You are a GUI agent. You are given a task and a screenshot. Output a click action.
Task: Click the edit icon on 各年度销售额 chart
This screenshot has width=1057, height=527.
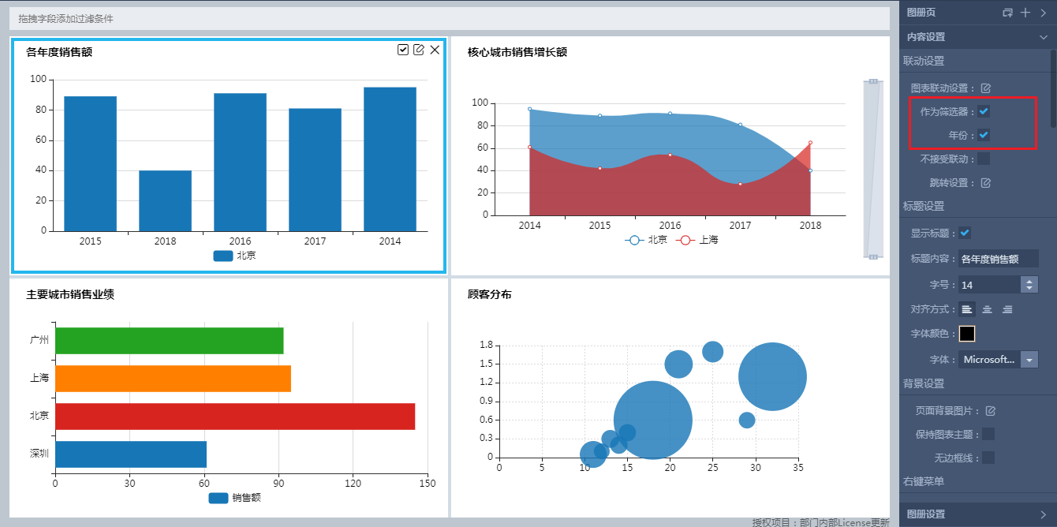click(419, 50)
